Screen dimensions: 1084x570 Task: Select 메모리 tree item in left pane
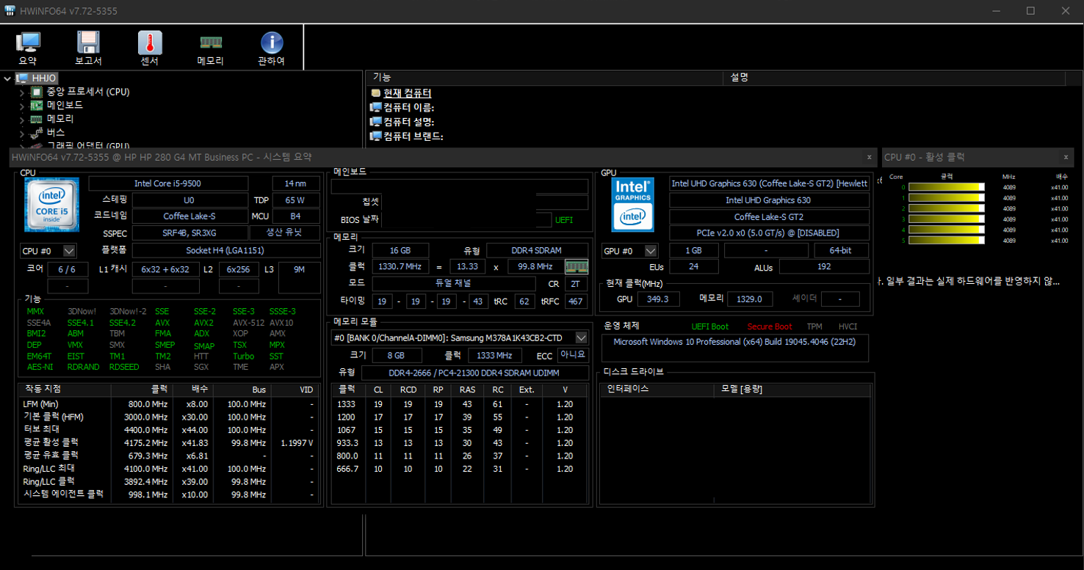pos(60,118)
